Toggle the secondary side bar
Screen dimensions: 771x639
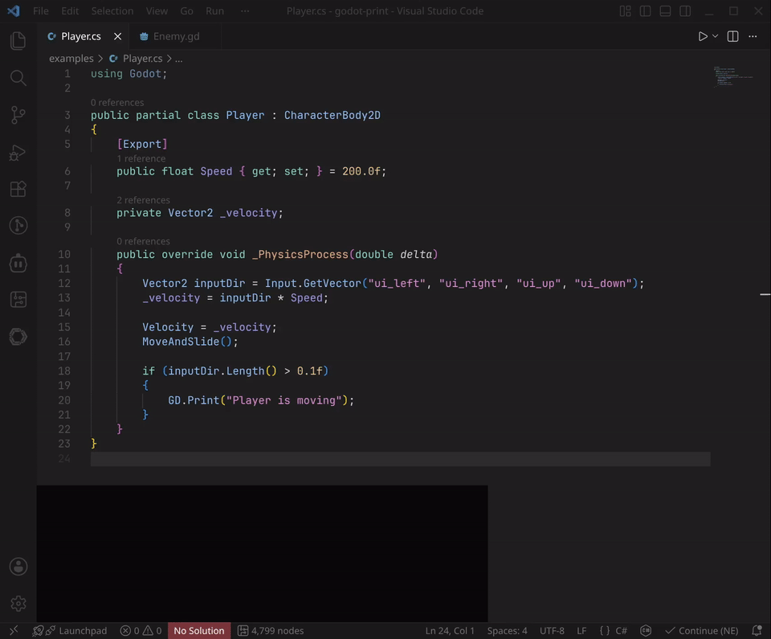pos(685,10)
